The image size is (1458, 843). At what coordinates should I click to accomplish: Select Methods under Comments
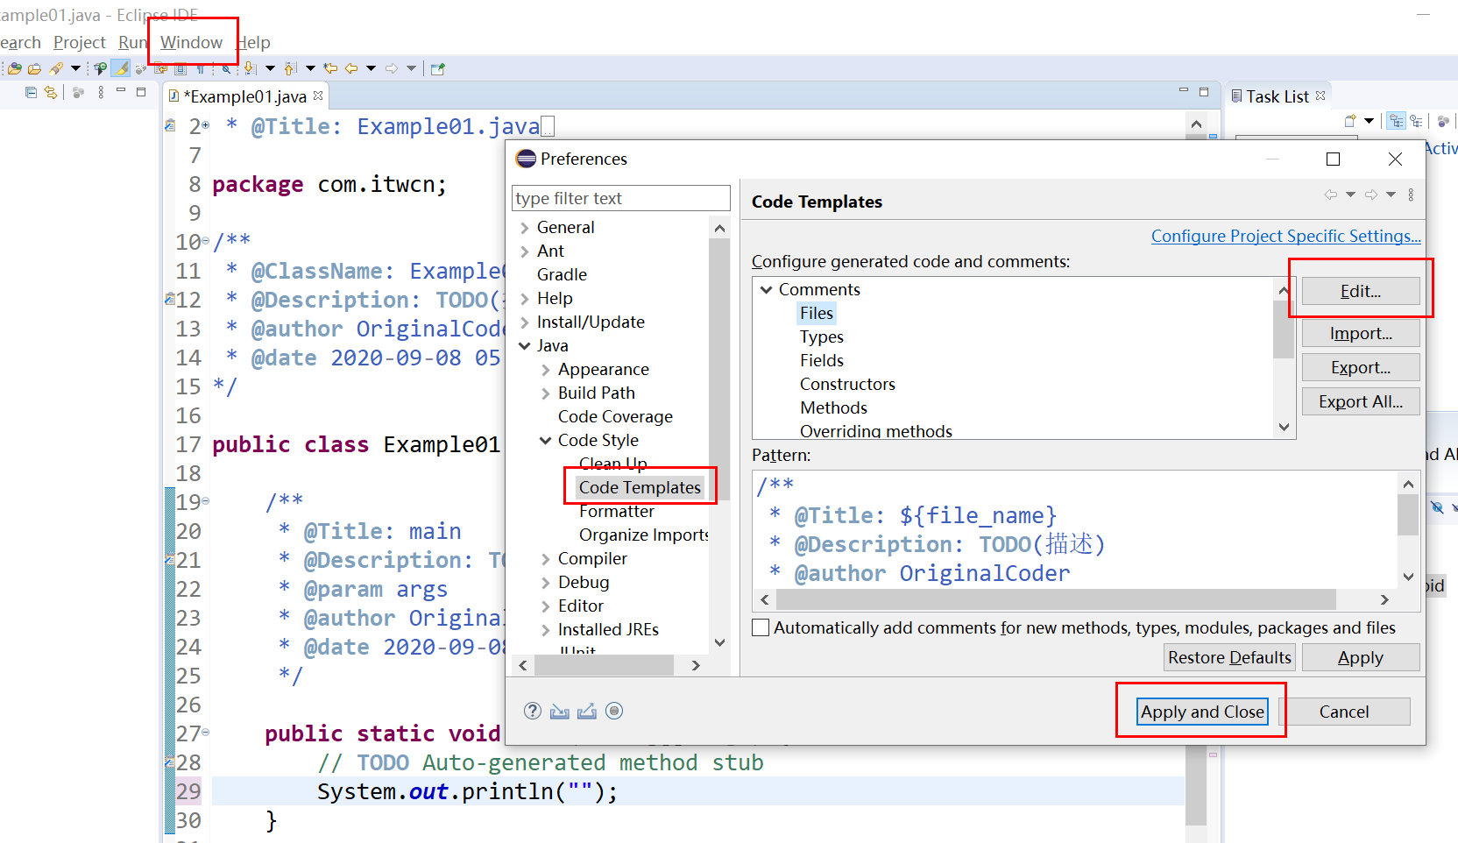833,407
